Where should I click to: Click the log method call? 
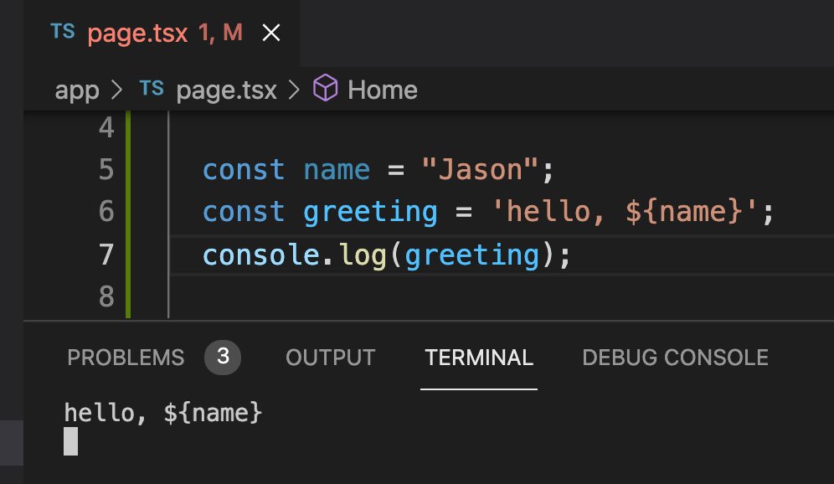363,256
